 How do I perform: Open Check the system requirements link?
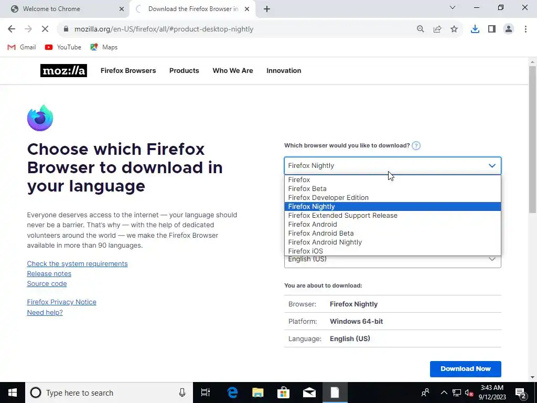(78, 263)
